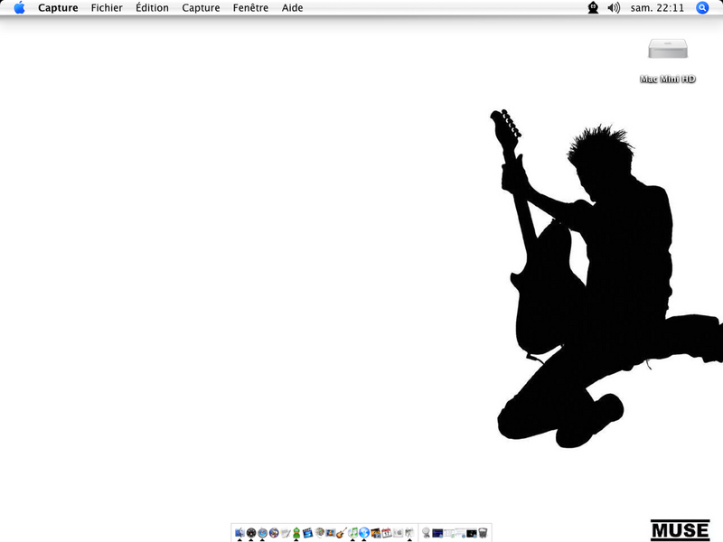Open iPhoto pictures icon in Dock

pyautogui.click(x=376, y=533)
